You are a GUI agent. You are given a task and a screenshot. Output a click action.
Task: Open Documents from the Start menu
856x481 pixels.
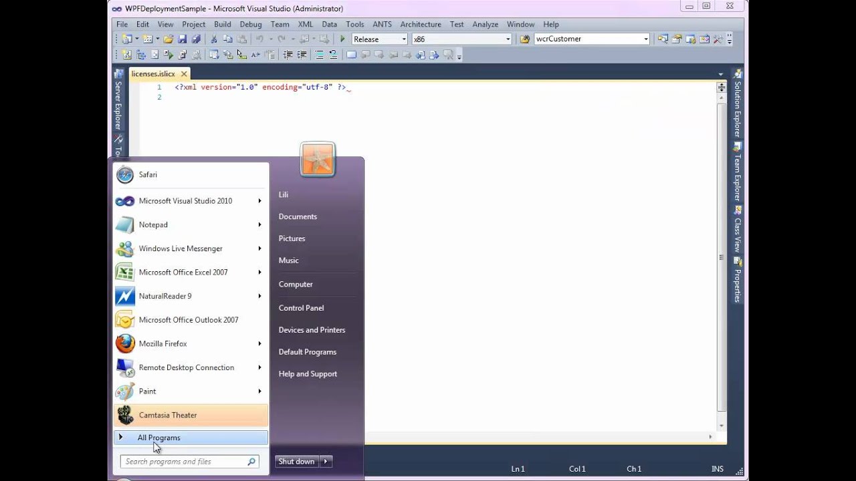click(298, 216)
